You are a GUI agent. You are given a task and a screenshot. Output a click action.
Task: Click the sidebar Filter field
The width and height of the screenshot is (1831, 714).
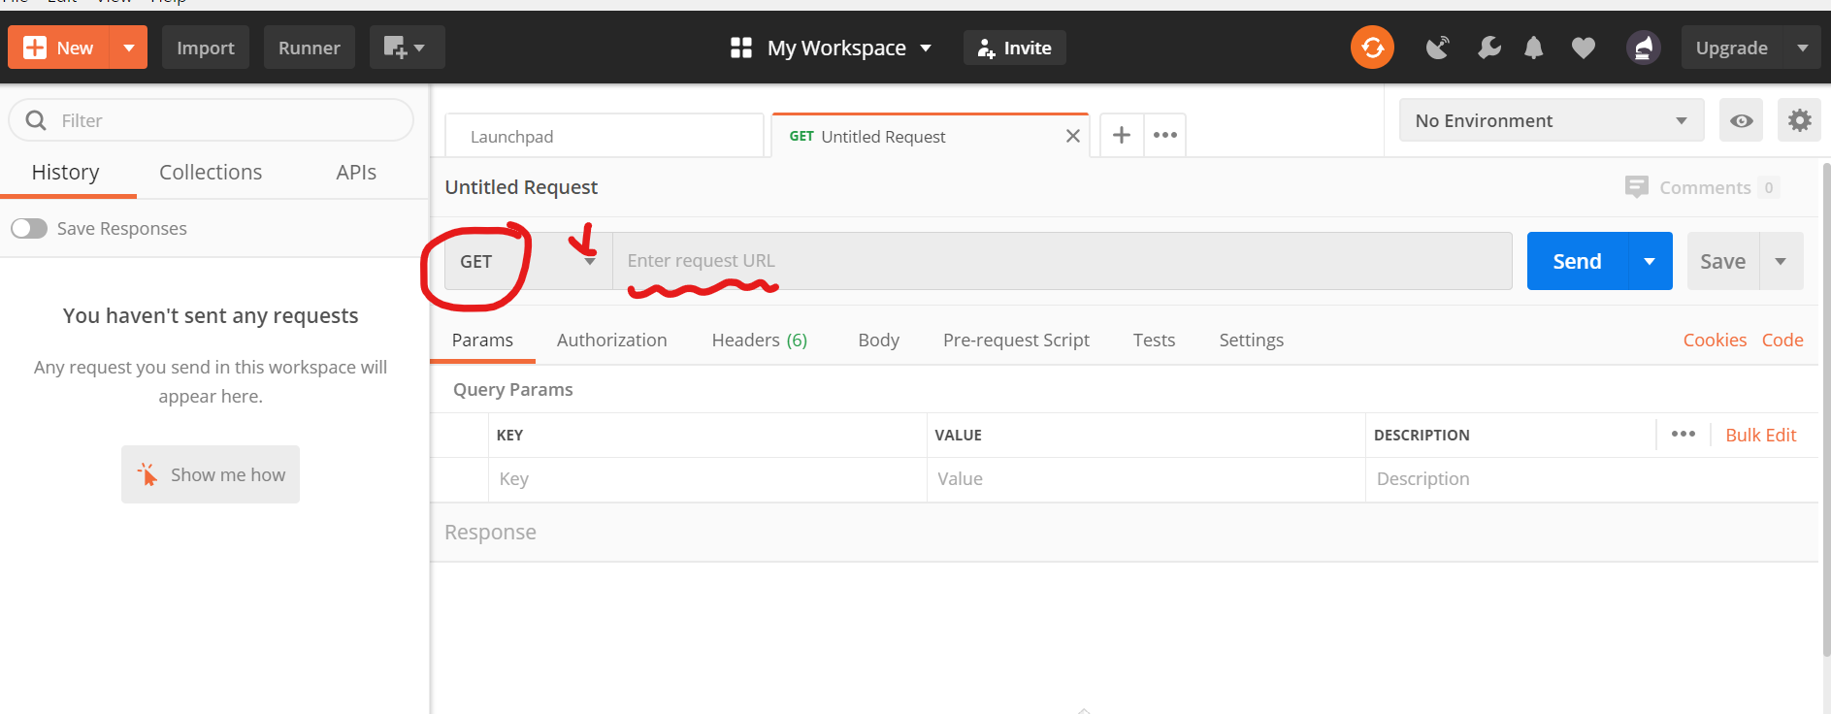(211, 120)
